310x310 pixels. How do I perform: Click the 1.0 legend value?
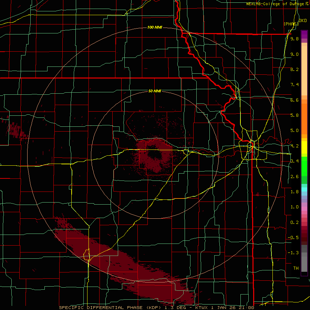coord(294,207)
